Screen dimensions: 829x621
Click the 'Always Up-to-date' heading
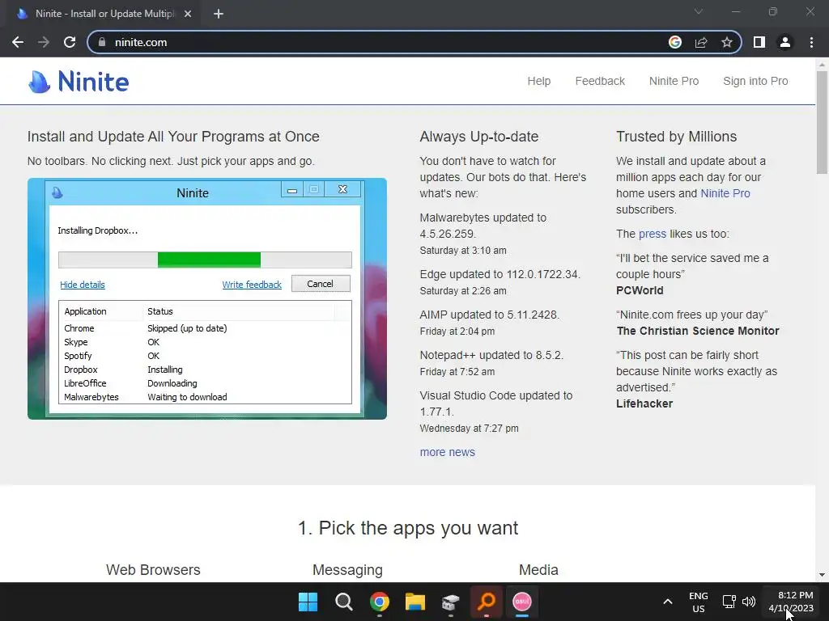[479, 136]
